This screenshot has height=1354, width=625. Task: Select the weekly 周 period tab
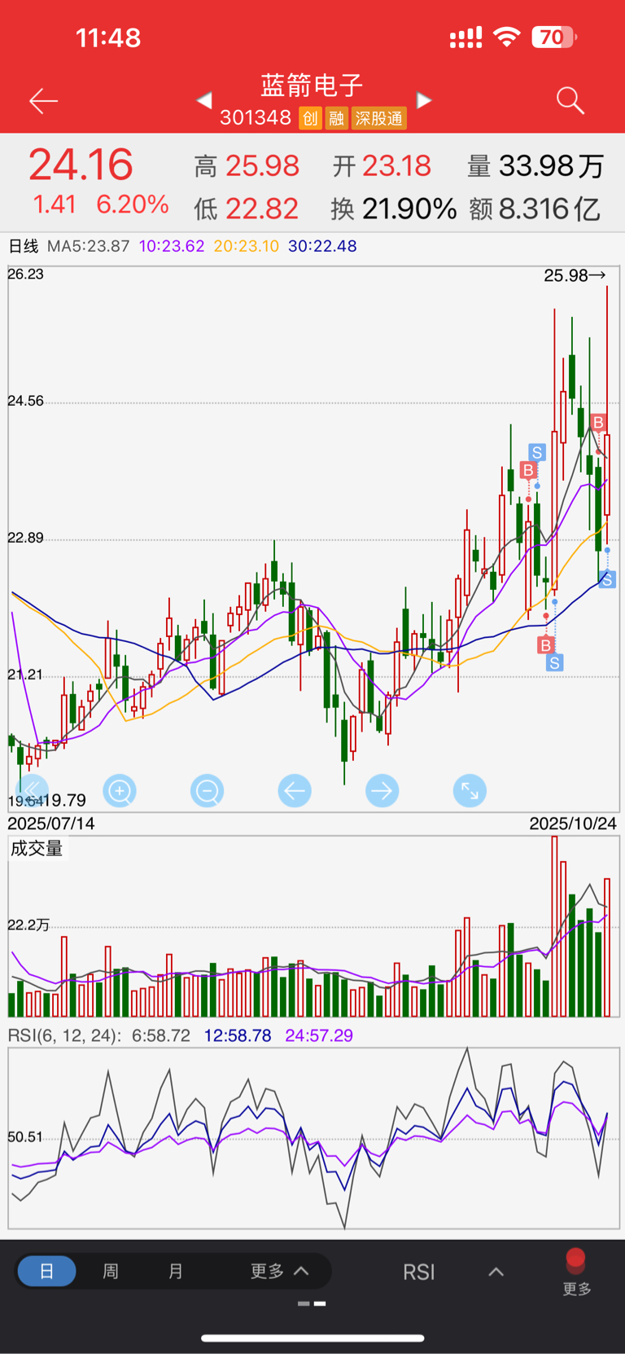[111, 1271]
